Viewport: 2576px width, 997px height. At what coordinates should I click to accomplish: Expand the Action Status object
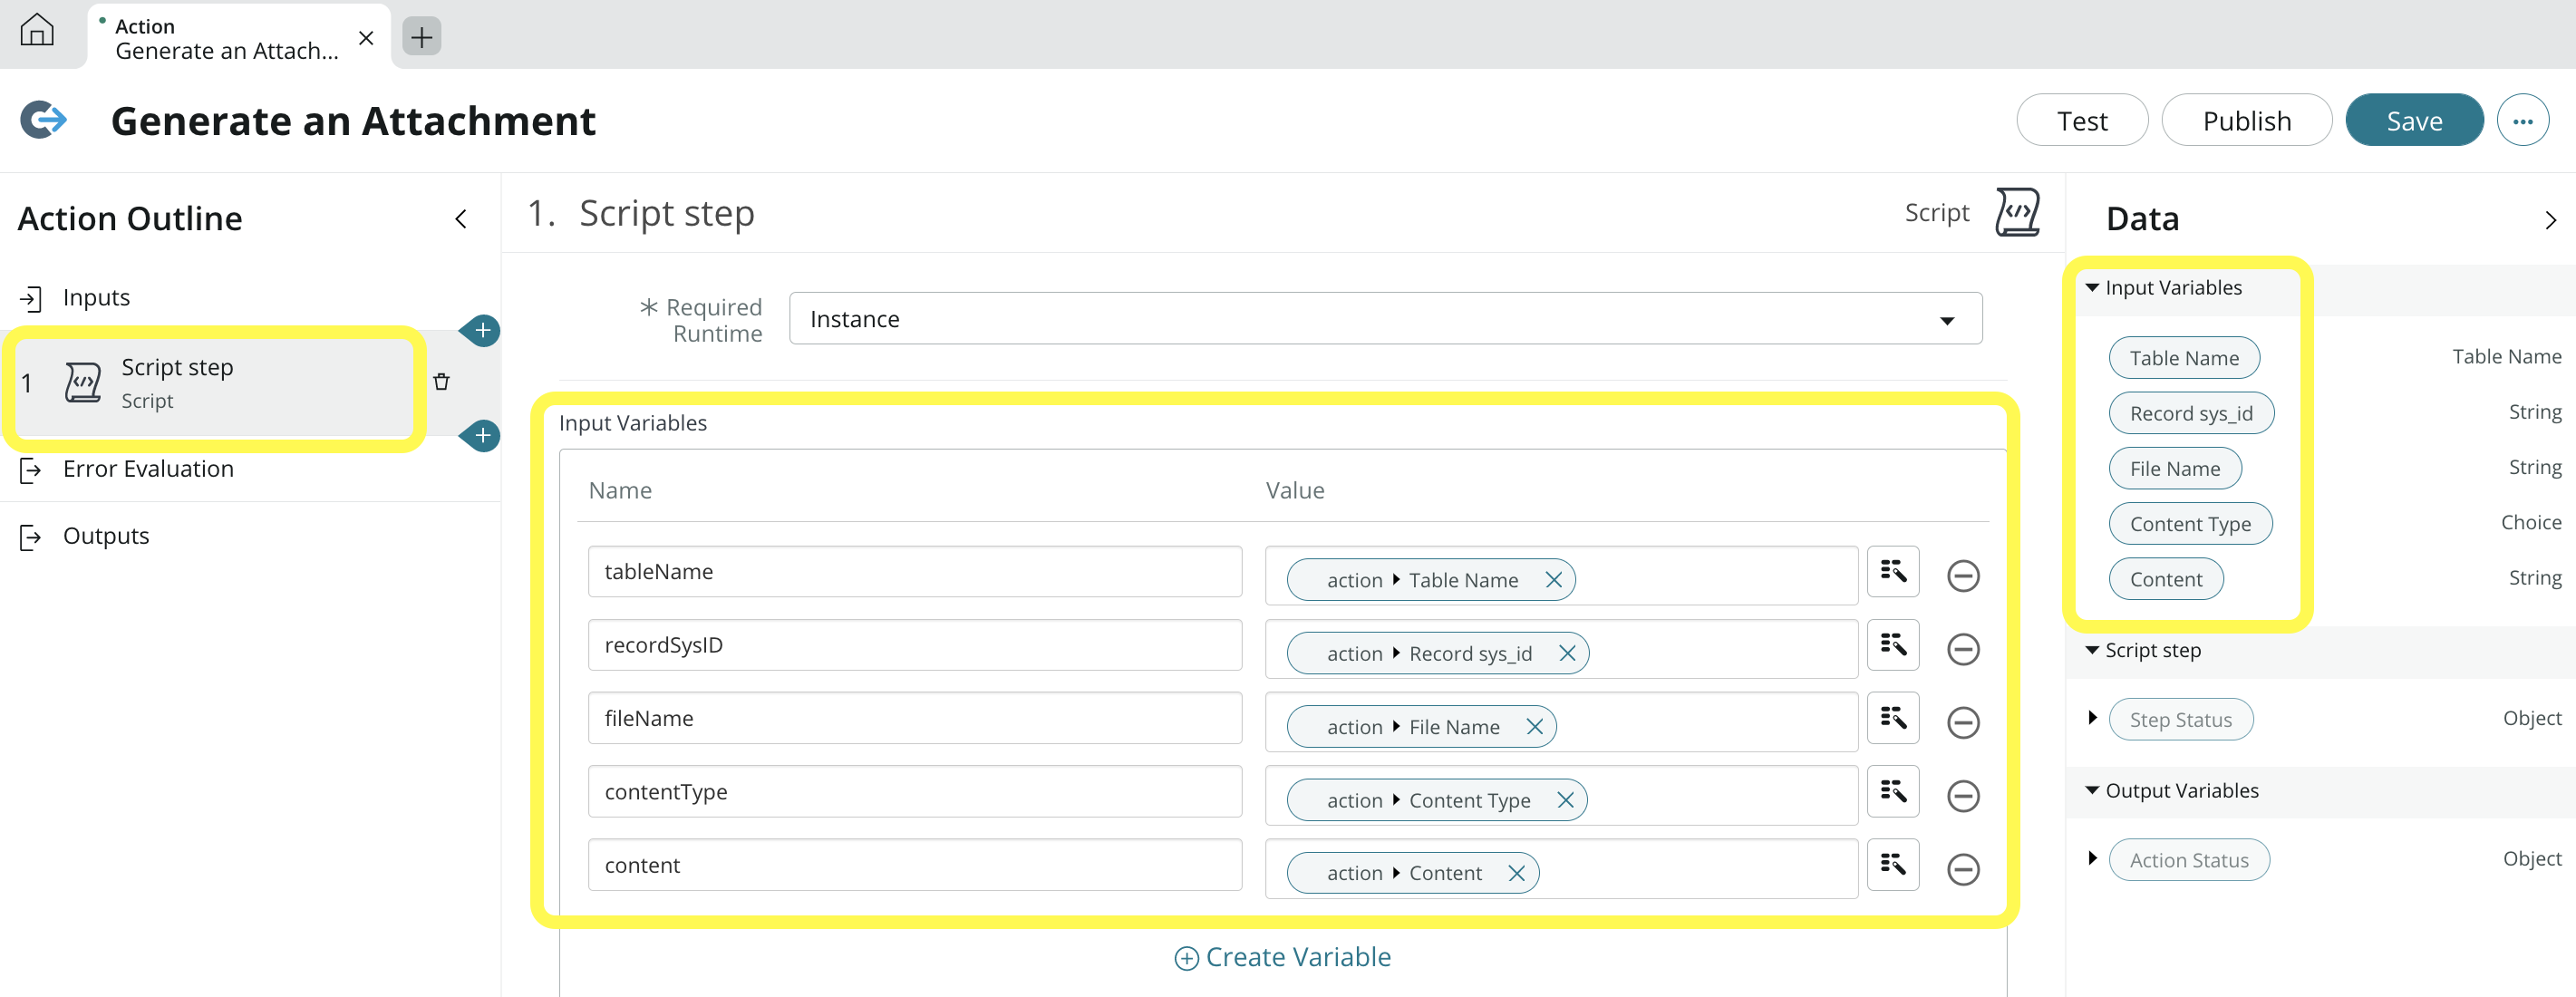pyautogui.click(x=2092, y=859)
